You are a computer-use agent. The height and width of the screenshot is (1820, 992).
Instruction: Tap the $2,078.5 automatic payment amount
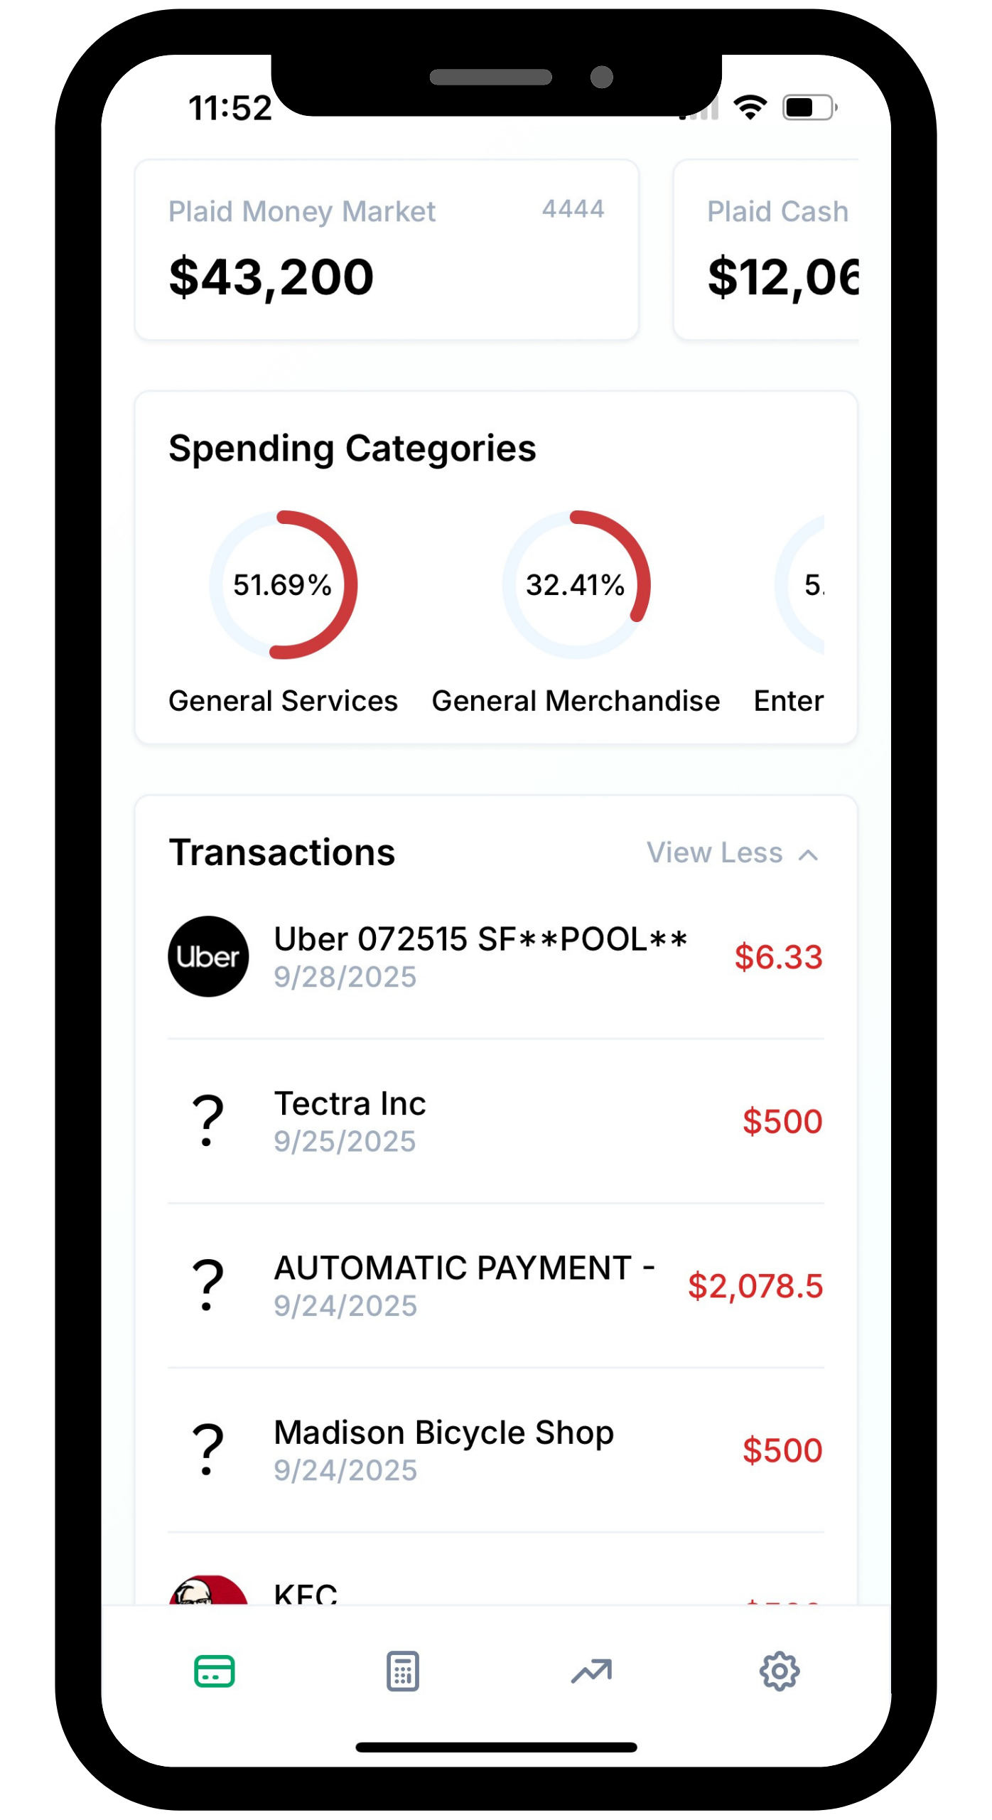click(755, 1286)
